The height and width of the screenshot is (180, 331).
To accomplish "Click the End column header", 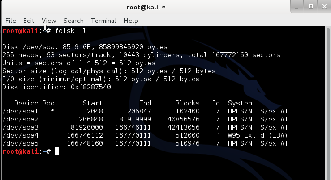I will [x=145, y=103].
